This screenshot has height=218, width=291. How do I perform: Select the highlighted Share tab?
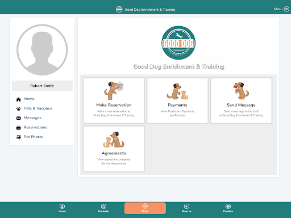[145, 208]
